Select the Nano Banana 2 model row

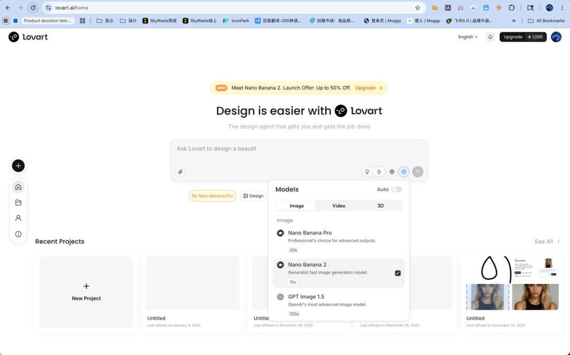(x=338, y=273)
